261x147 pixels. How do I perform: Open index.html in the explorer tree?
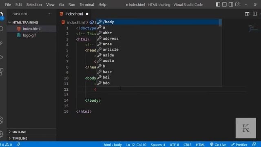click(32, 29)
